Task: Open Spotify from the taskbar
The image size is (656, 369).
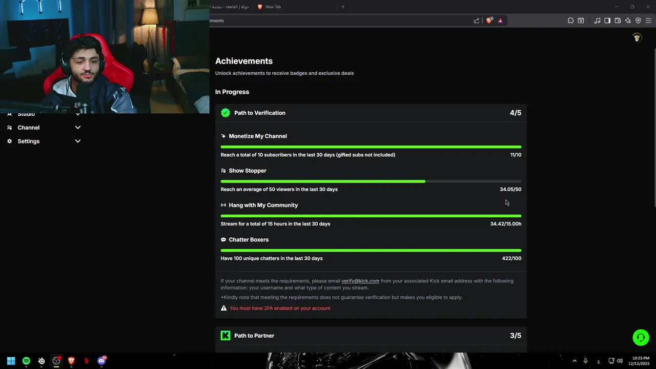Action: [x=26, y=361]
